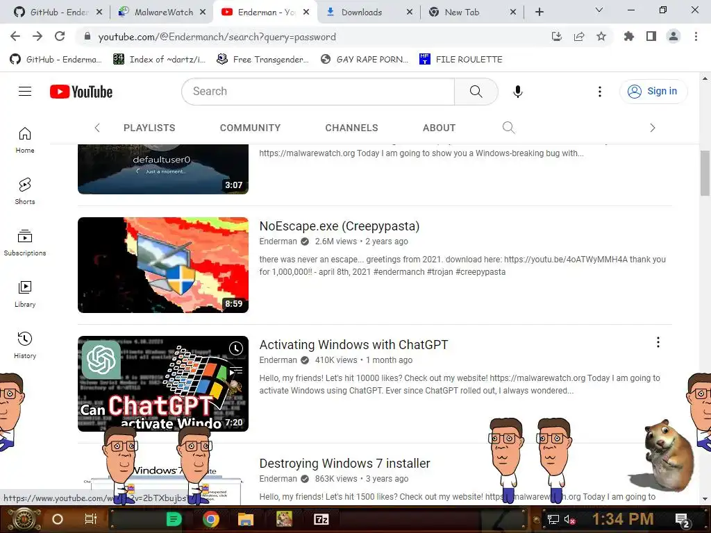The image size is (711, 533).
Task: Open File Explorer from taskbar
Action: [245, 519]
